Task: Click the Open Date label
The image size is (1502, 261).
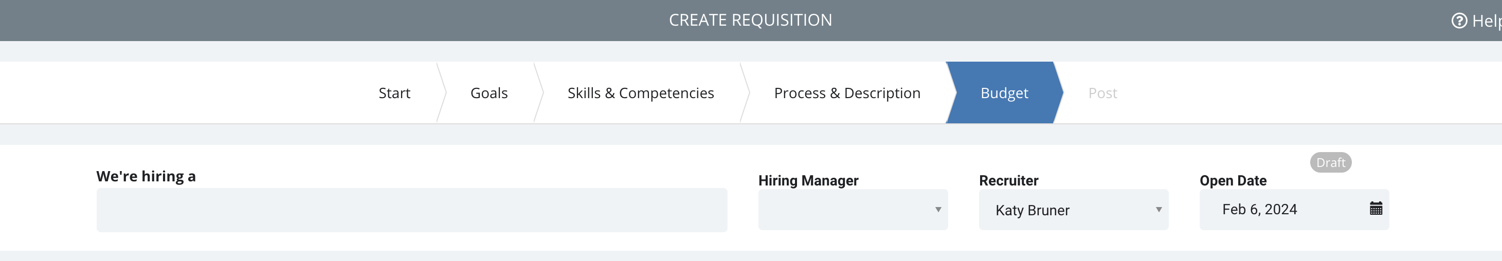Action: click(1233, 181)
